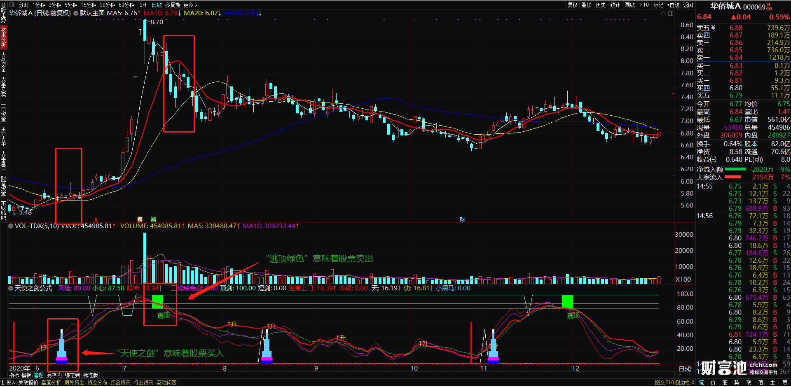Click the R300 badge next to the stock code
This screenshot has width=791, height=387.
point(769,7)
